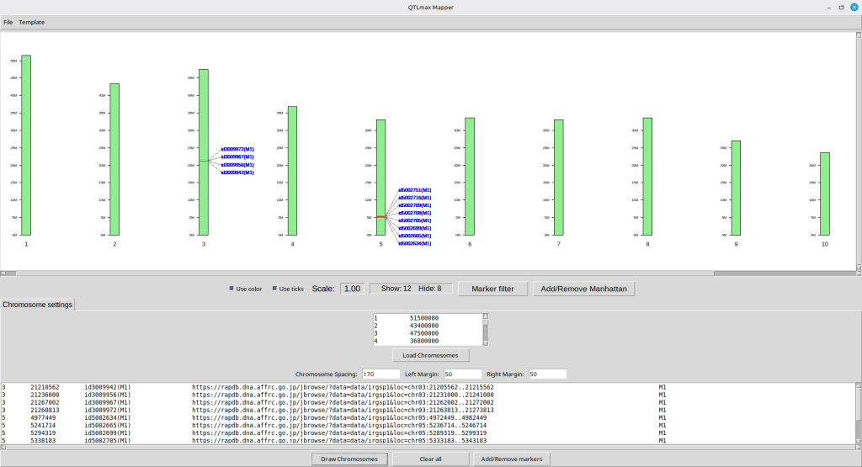
Task: Click the Draw Chromosomes button
Action: pos(350,459)
